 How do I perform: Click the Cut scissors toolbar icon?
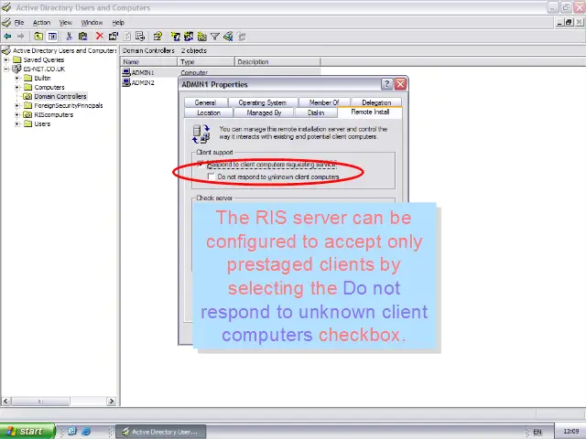pos(70,37)
